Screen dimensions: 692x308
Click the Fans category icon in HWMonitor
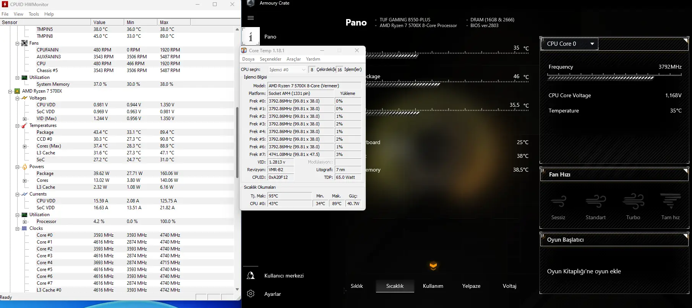[24, 43]
